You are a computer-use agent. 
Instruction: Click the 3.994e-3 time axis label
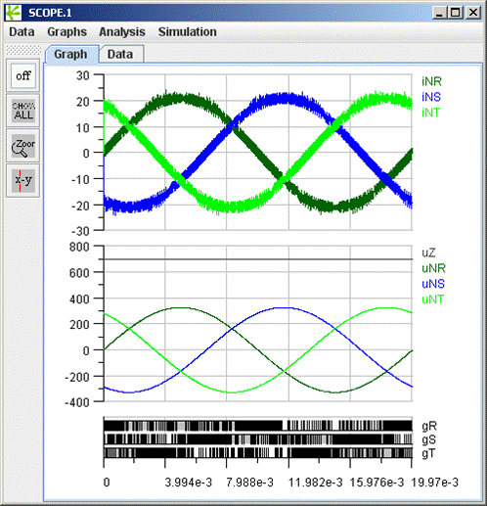189,483
